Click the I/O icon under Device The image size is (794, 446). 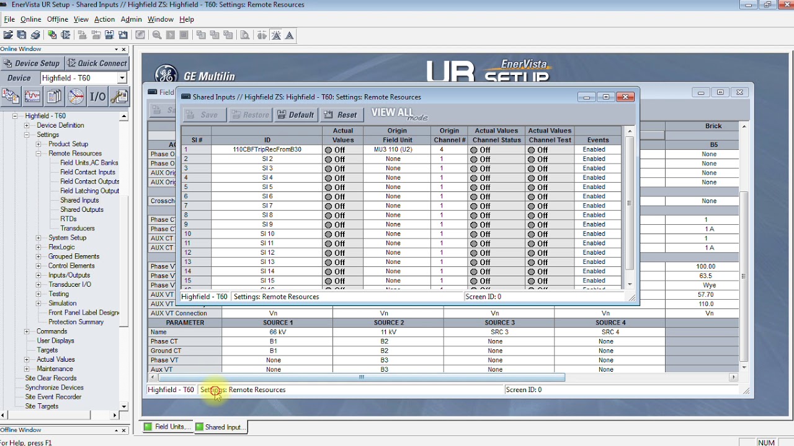point(97,96)
